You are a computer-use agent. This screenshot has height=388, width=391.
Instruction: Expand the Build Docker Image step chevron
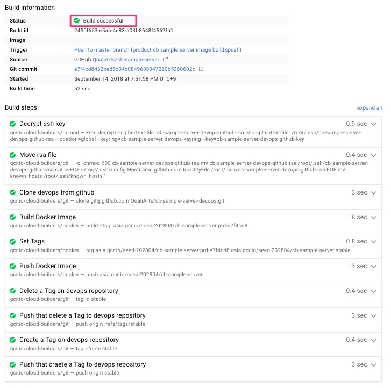374,217
